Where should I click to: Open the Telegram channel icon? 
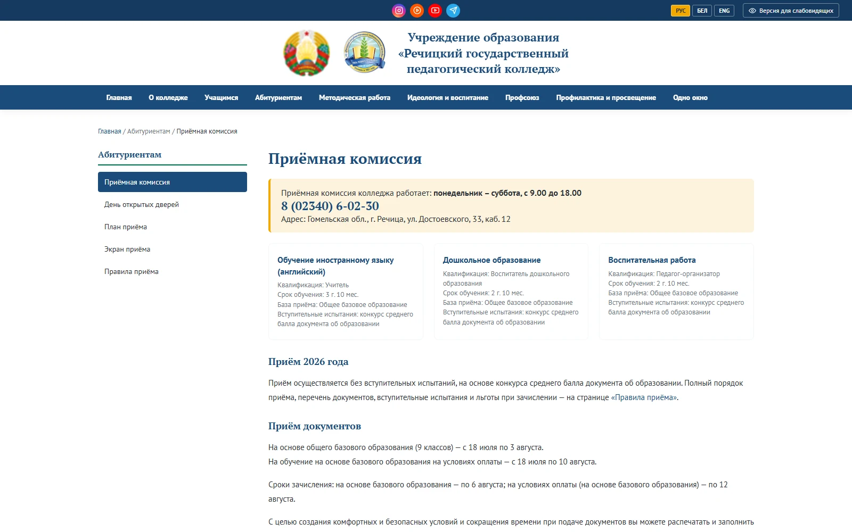tap(453, 11)
